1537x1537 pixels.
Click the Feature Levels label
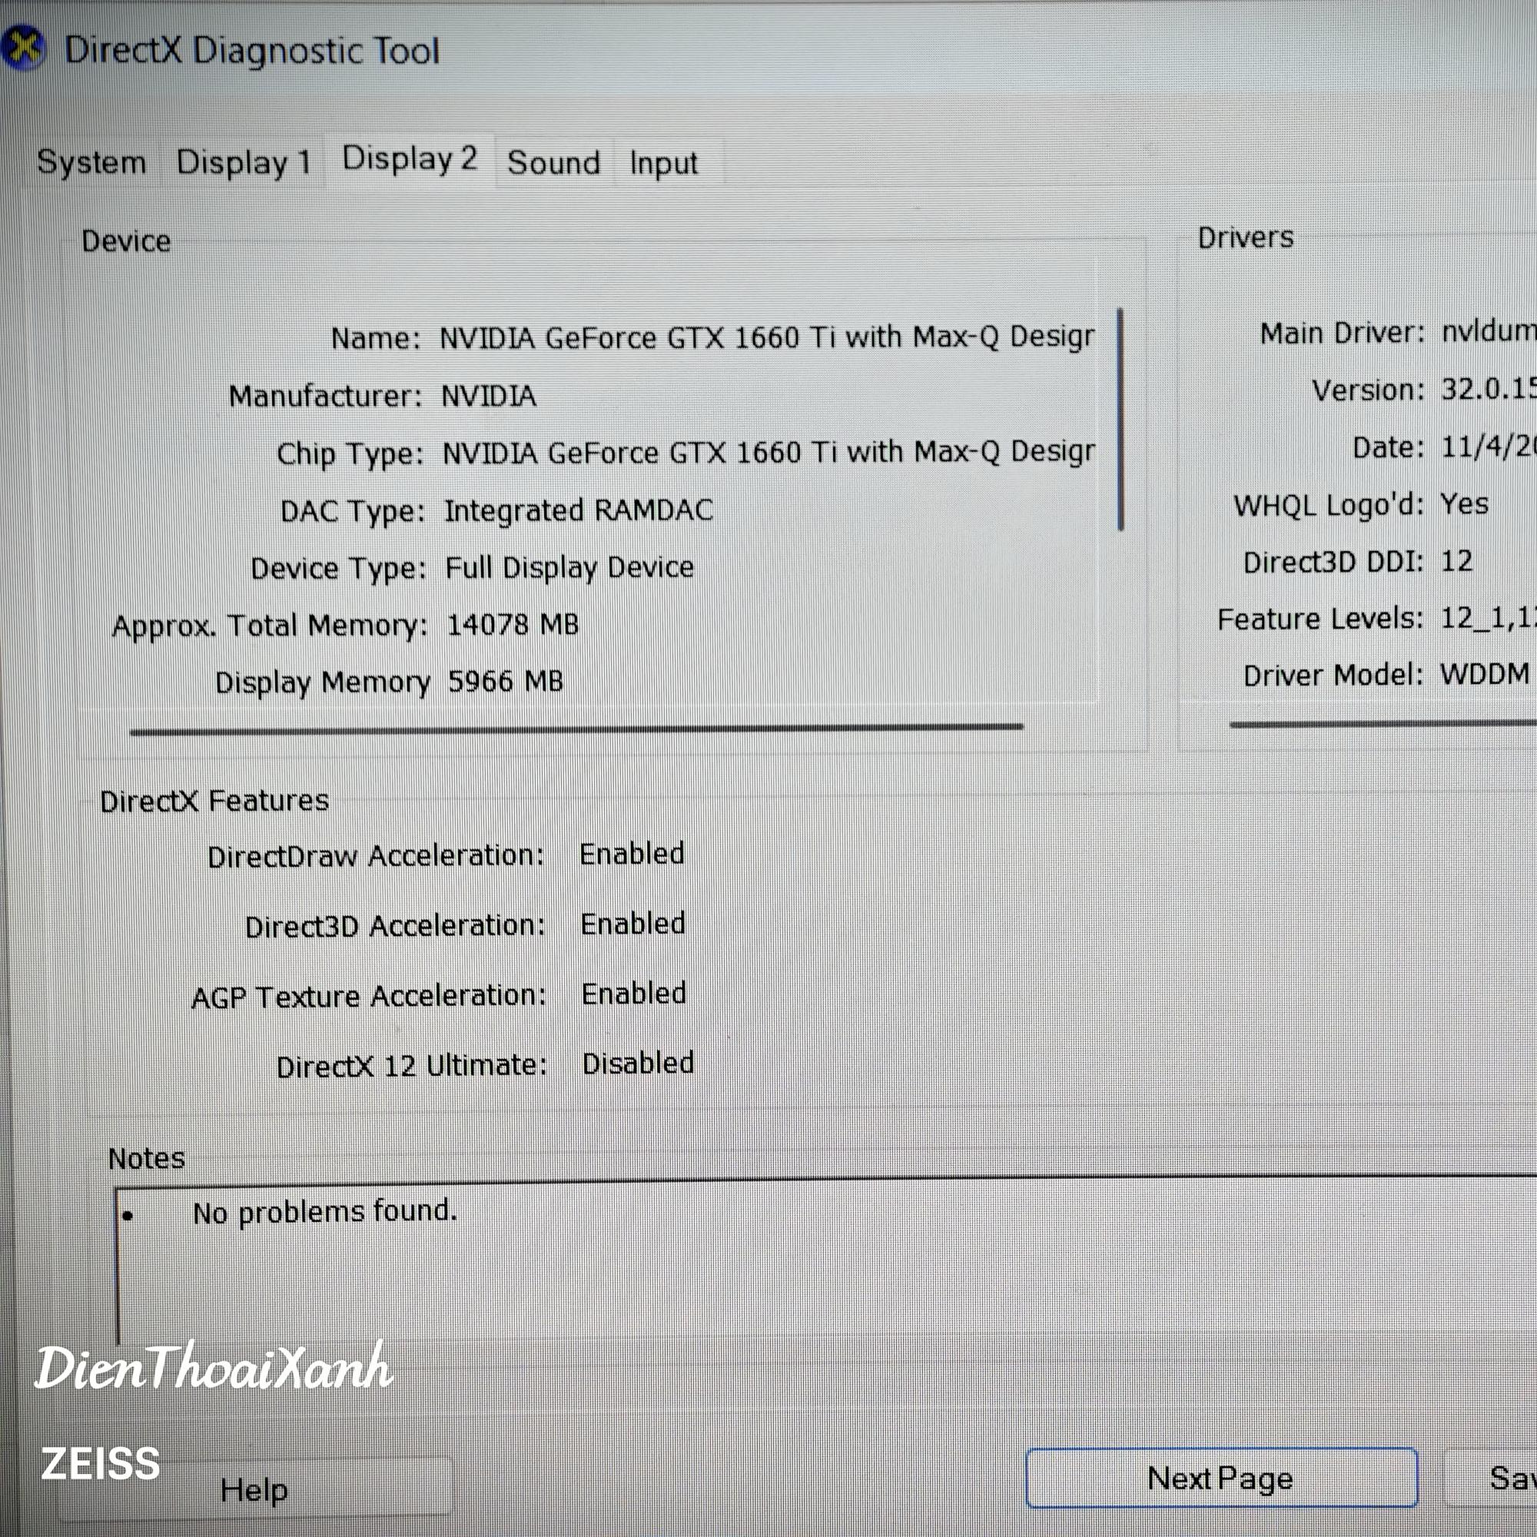pyautogui.click(x=1320, y=618)
